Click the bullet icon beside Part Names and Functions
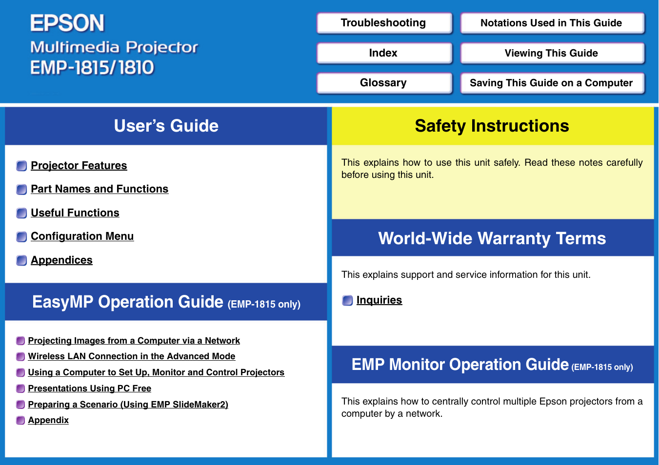This screenshot has height=465, width=659. [21, 190]
